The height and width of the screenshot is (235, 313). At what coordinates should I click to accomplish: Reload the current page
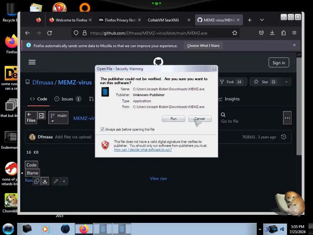click(x=50, y=33)
